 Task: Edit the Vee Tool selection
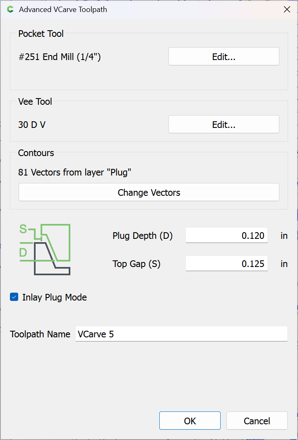[x=223, y=125]
